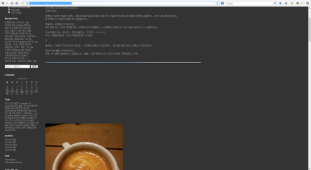Image resolution: width=311 pixels, height=170 pixels.
Task: Select the highlighted URL in address bar
Action: (51, 3)
